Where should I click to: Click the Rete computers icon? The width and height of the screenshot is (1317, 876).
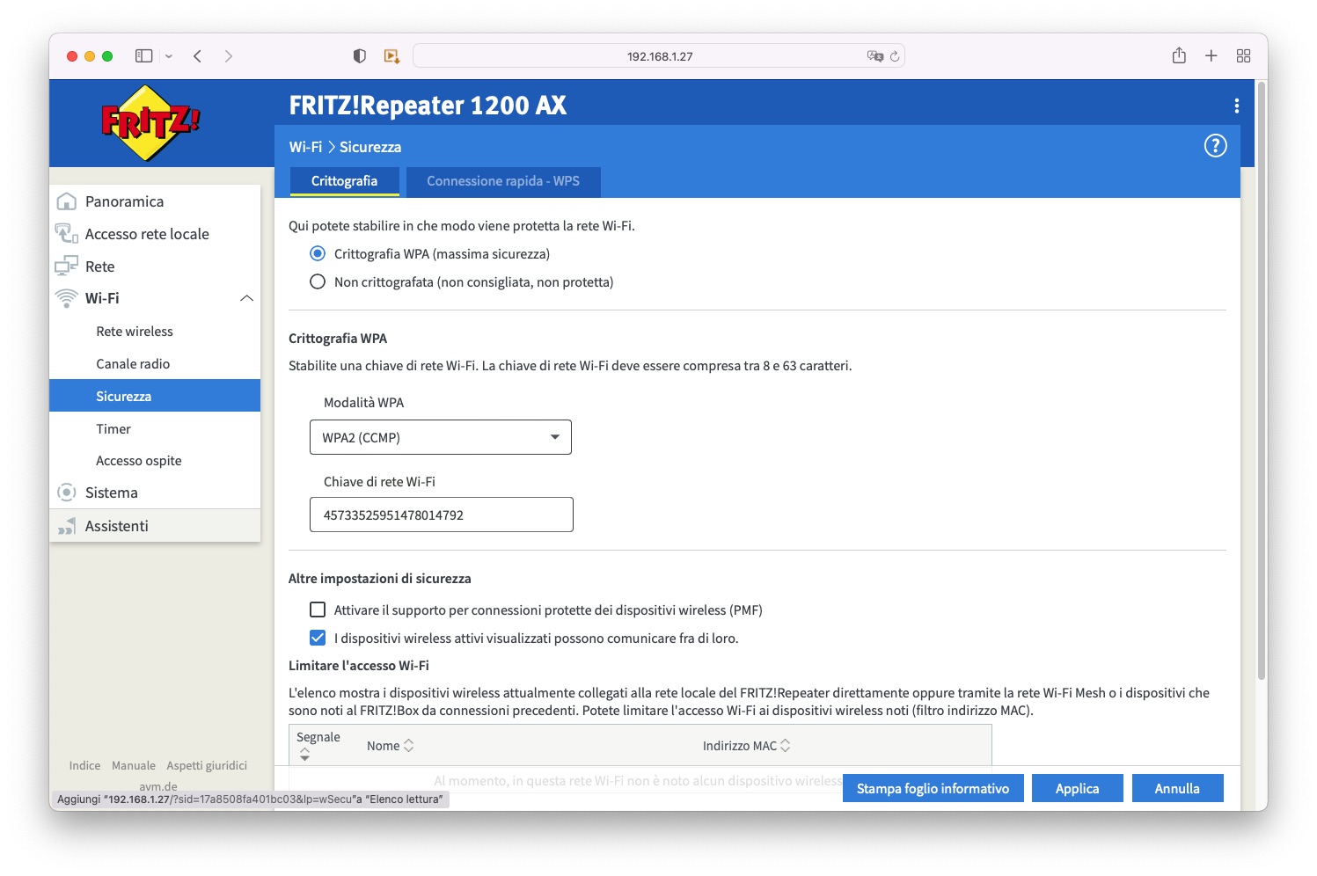click(x=66, y=266)
